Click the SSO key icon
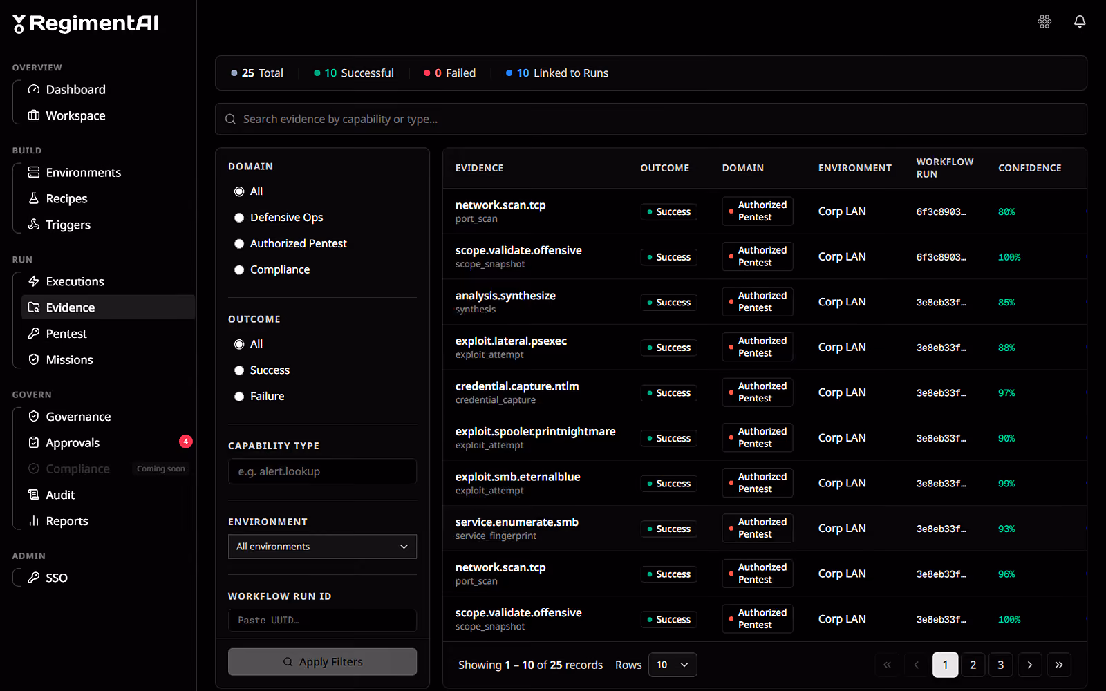 pos(33,578)
